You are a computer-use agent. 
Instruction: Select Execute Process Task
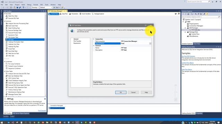point(15,33)
